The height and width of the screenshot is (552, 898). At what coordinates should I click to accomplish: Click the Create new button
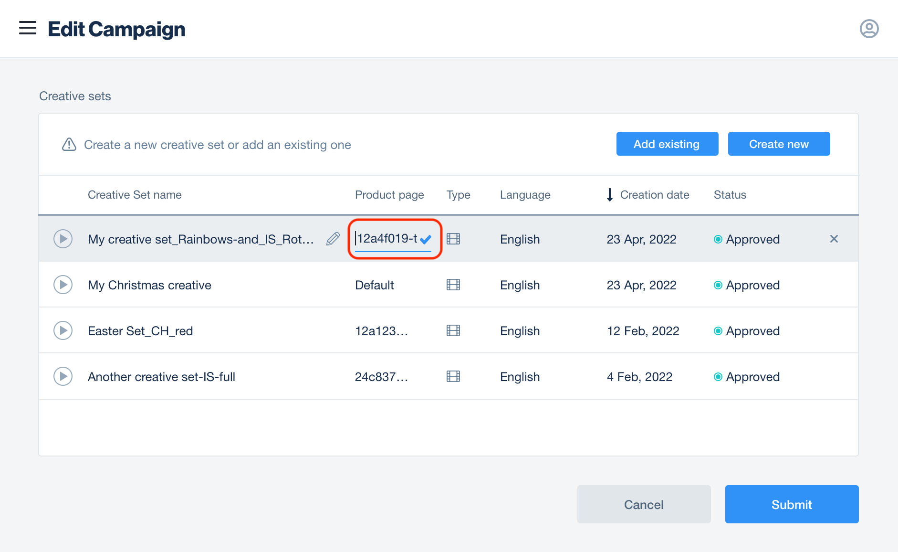[x=779, y=144]
